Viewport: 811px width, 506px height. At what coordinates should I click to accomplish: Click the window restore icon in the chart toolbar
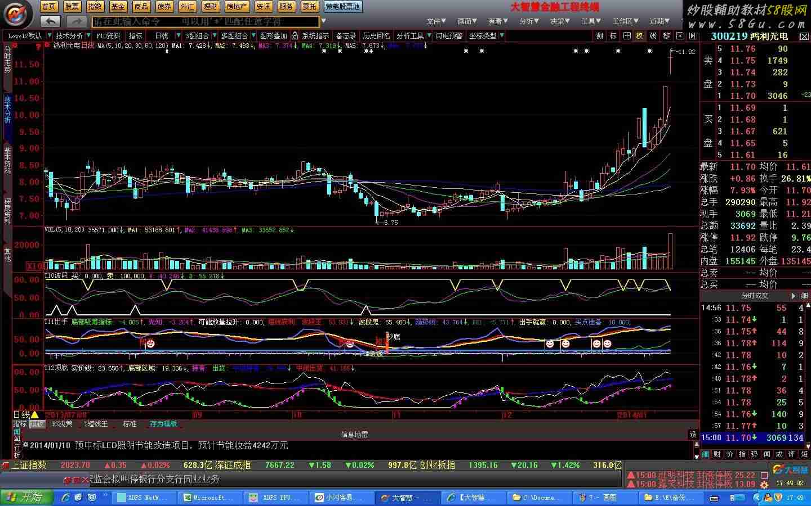click(x=680, y=35)
